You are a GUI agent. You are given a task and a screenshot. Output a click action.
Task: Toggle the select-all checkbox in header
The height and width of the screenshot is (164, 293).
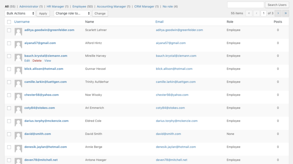coord(9,22)
